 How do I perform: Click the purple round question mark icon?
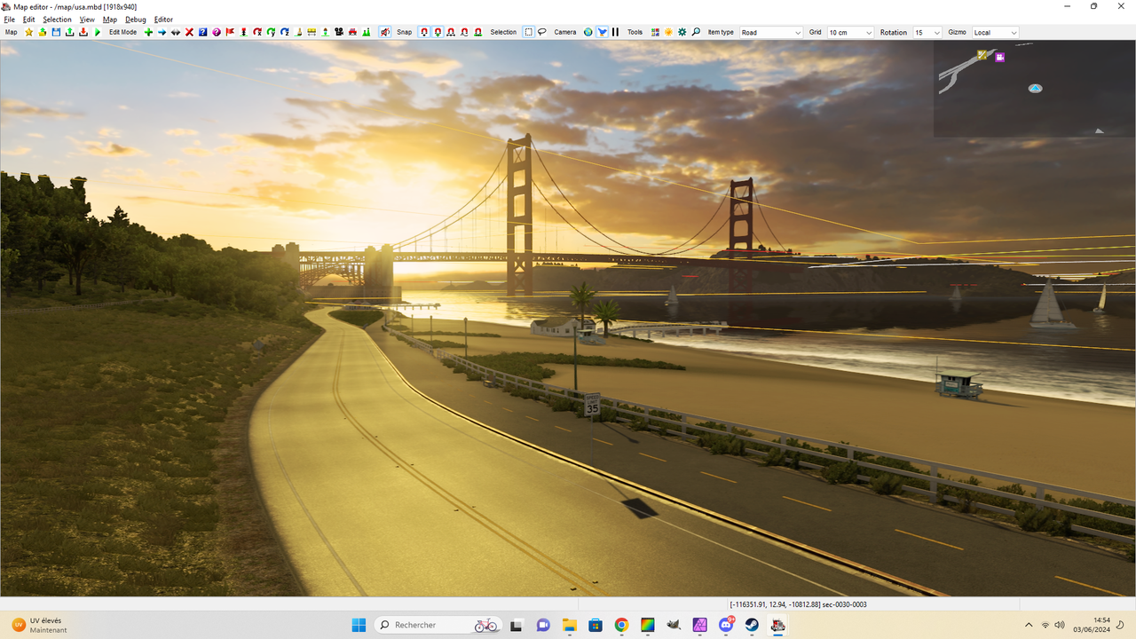[x=217, y=32]
